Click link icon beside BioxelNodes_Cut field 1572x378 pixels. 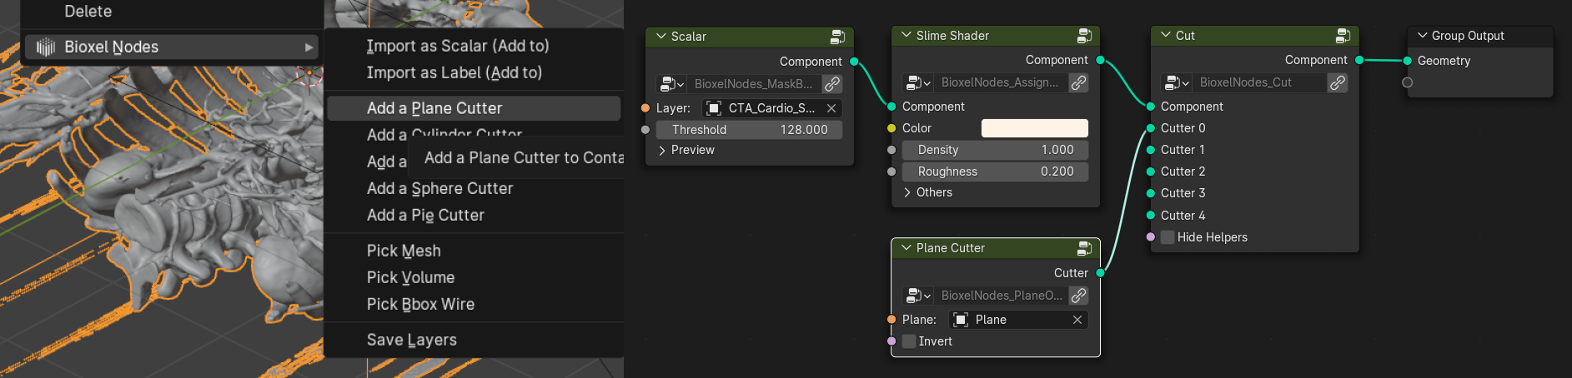pyautogui.click(x=1338, y=82)
